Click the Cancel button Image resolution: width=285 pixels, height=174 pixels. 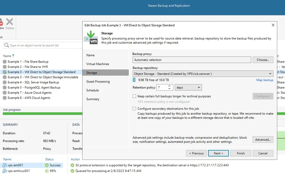pyautogui.click(x=263, y=153)
